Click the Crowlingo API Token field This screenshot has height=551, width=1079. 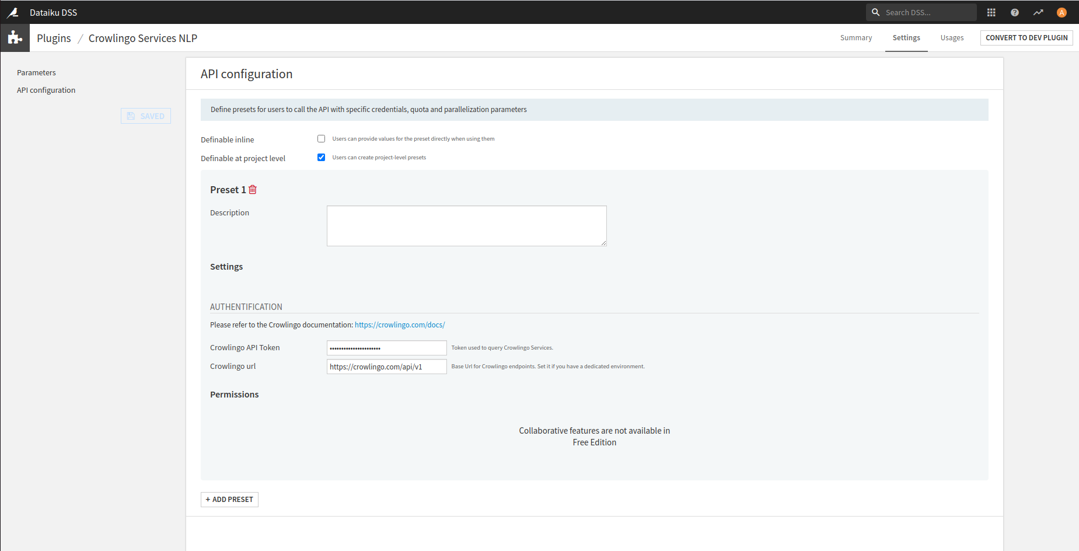click(x=387, y=348)
